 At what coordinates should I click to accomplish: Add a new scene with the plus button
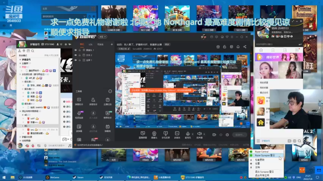click(x=112, y=44)
